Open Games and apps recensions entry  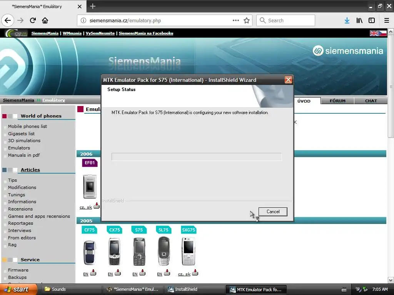pyautogui.click(x=39, y=216)
